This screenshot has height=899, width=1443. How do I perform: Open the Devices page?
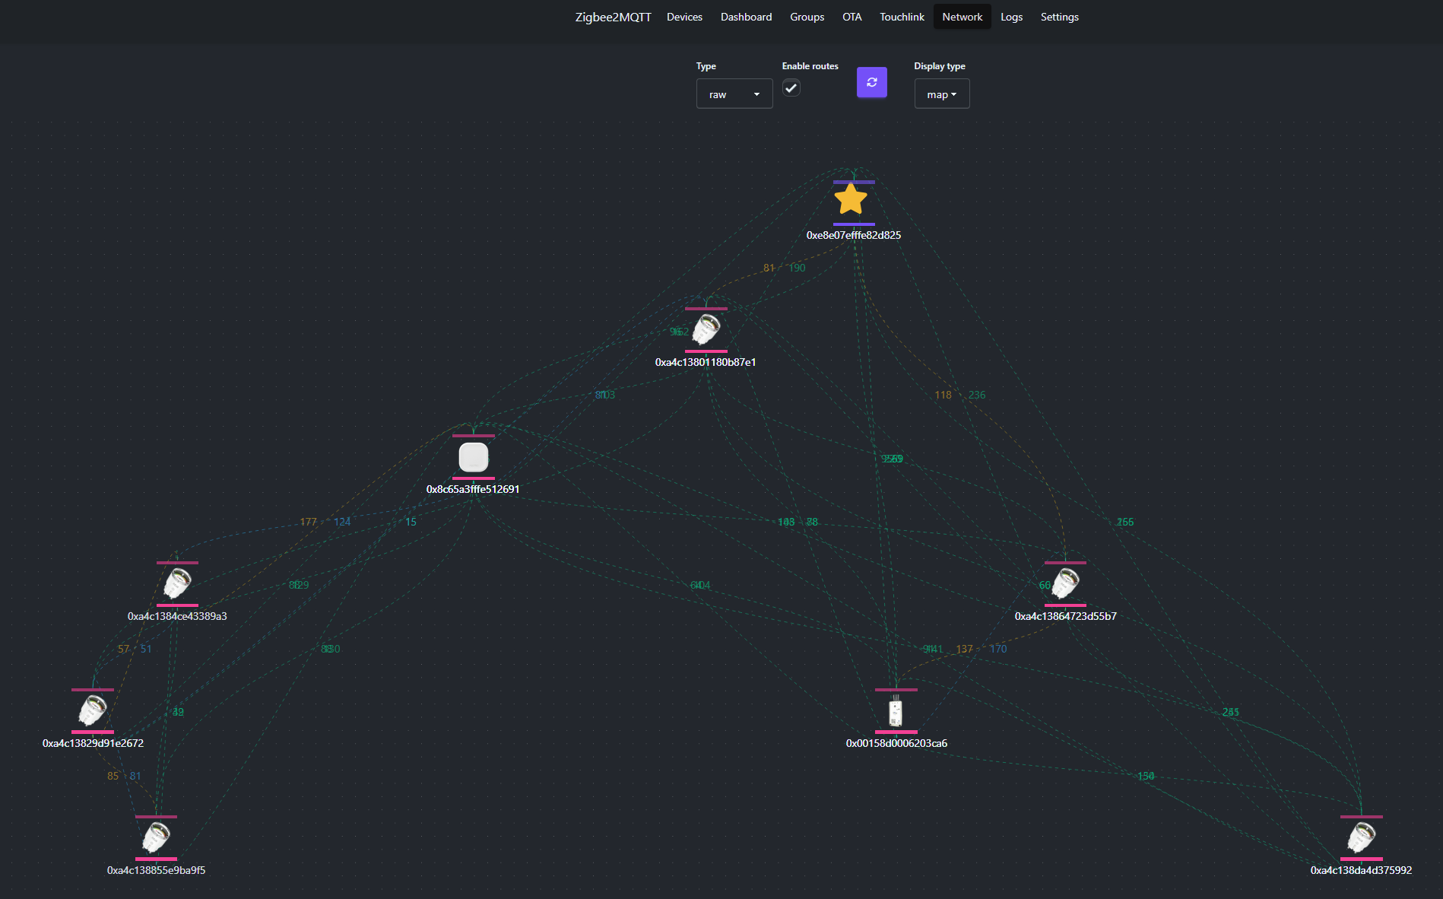coord(684,17)
